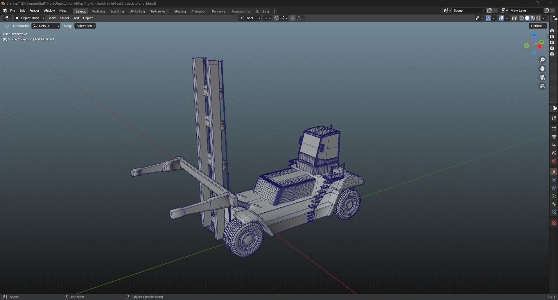
Task: Open the File menu
Action: (x=13, y=10)
